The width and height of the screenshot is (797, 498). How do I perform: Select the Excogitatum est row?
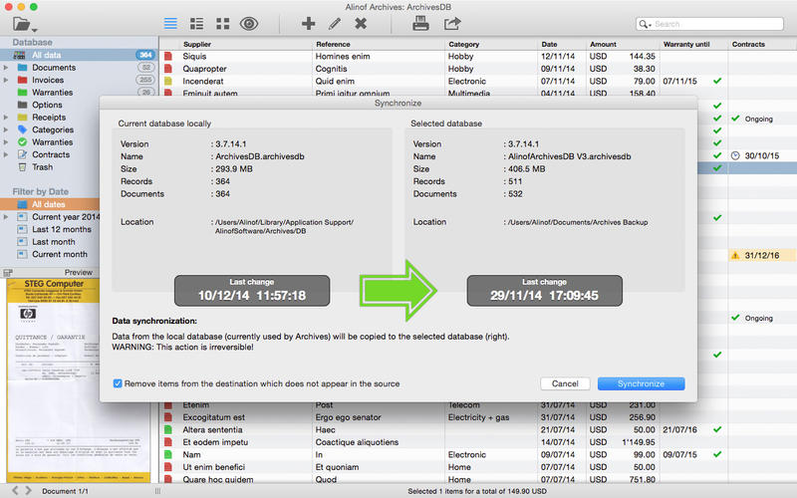point(478,417)
